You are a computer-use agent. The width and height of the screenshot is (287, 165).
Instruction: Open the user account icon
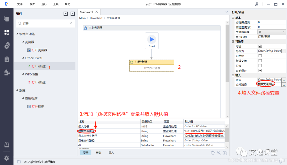tap(257, 4)
